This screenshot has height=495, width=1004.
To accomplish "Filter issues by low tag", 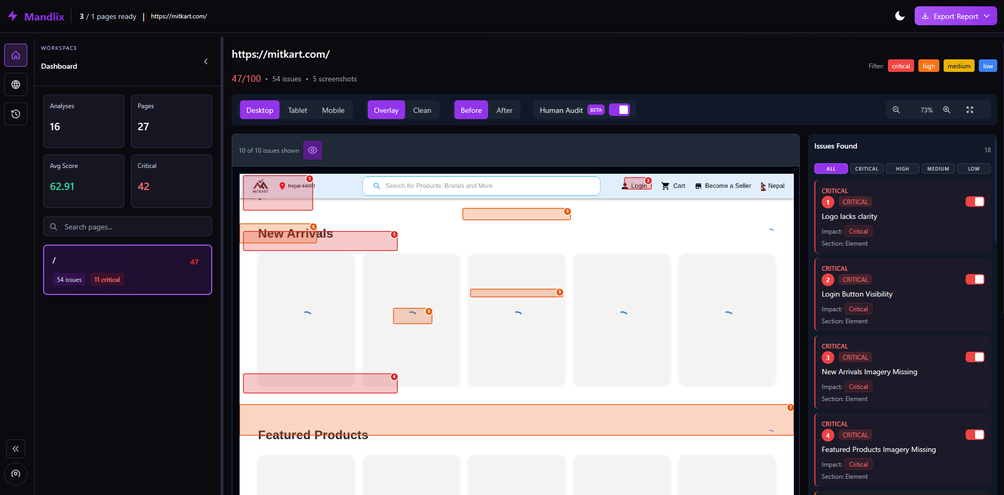I will 988,66.
